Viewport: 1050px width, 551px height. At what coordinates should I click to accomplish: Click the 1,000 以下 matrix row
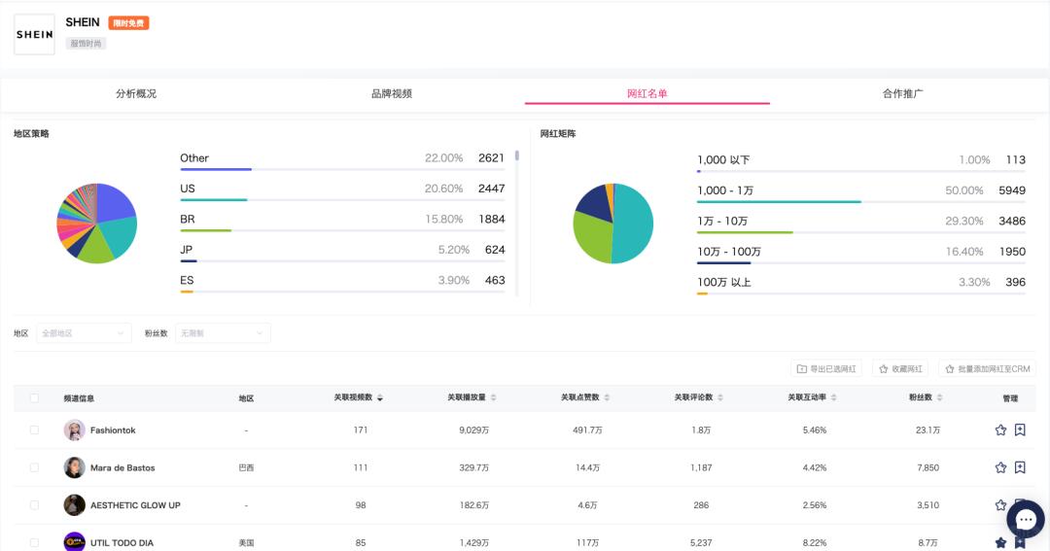861,162
